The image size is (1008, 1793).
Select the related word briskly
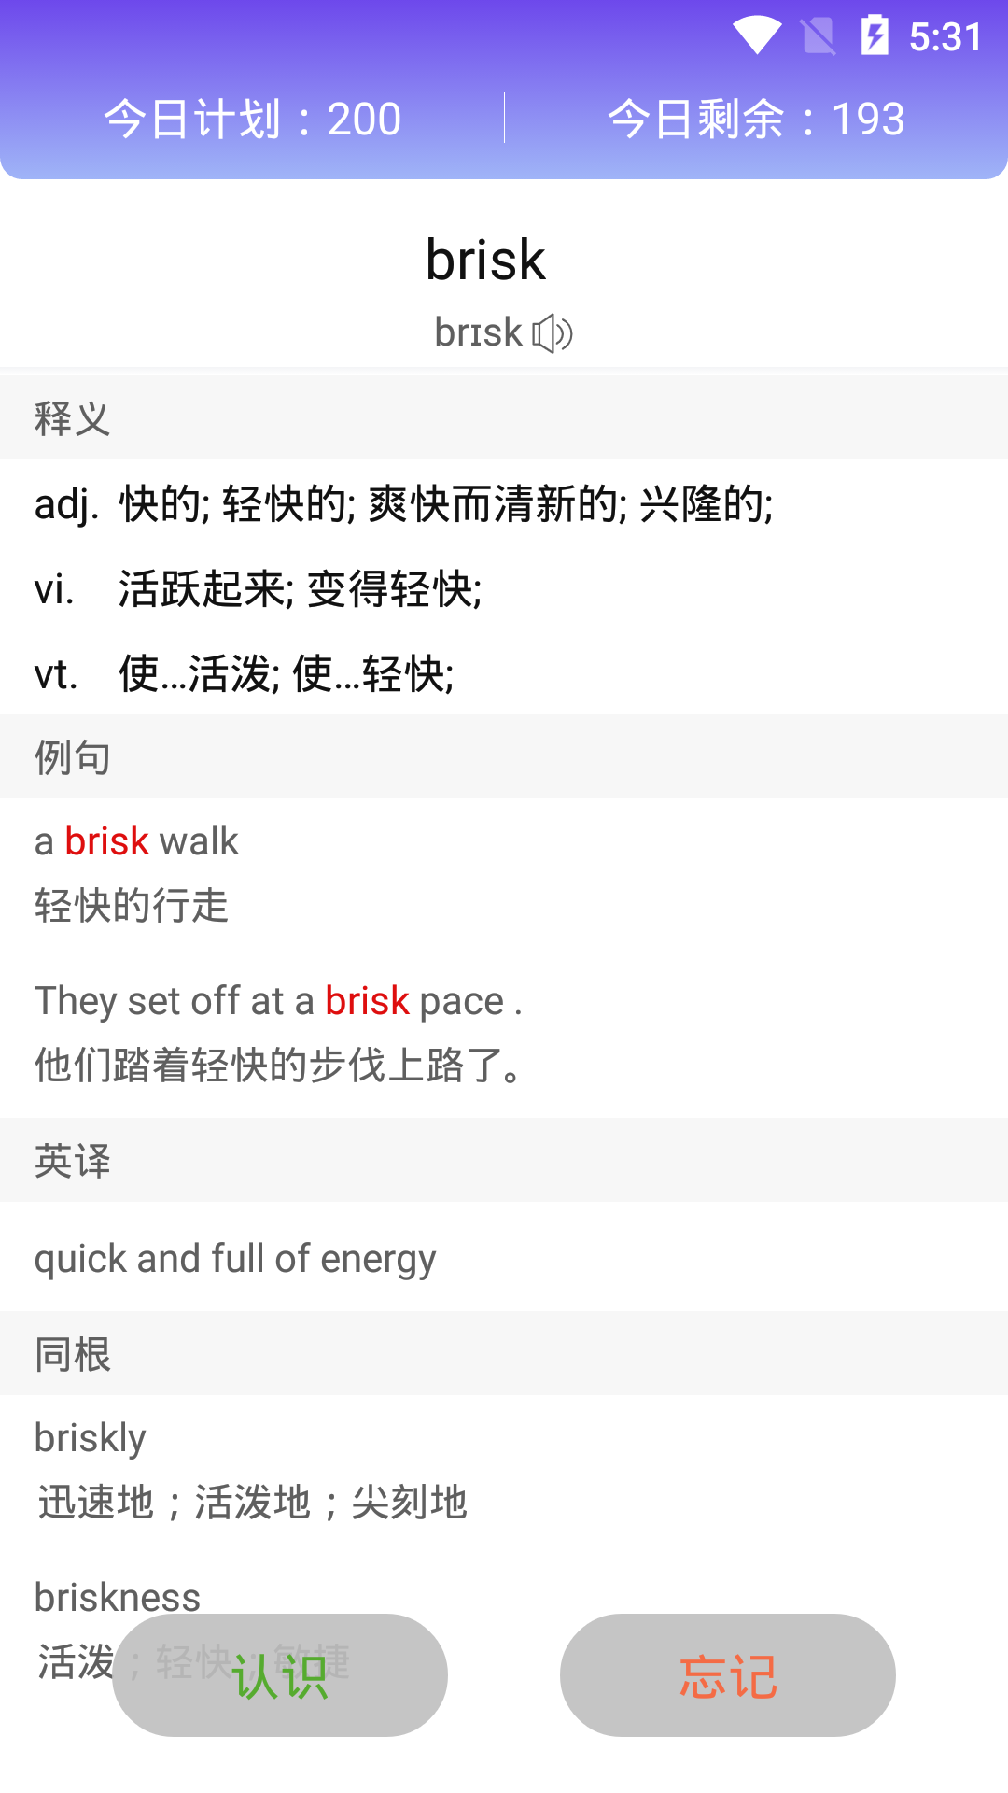tap(89, 1436)
